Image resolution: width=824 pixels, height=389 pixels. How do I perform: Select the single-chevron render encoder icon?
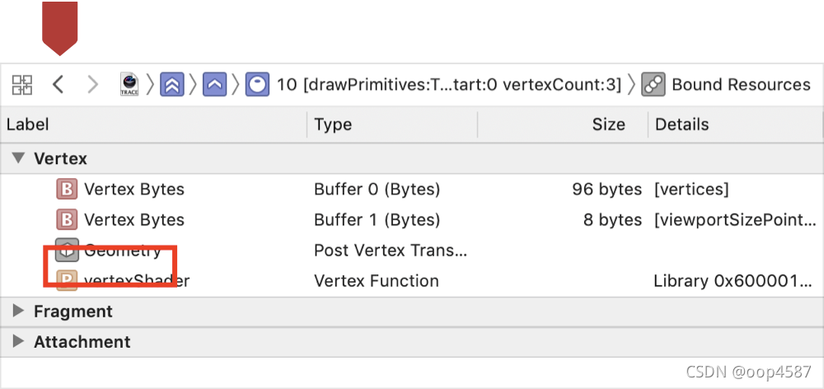coord(215,84)
